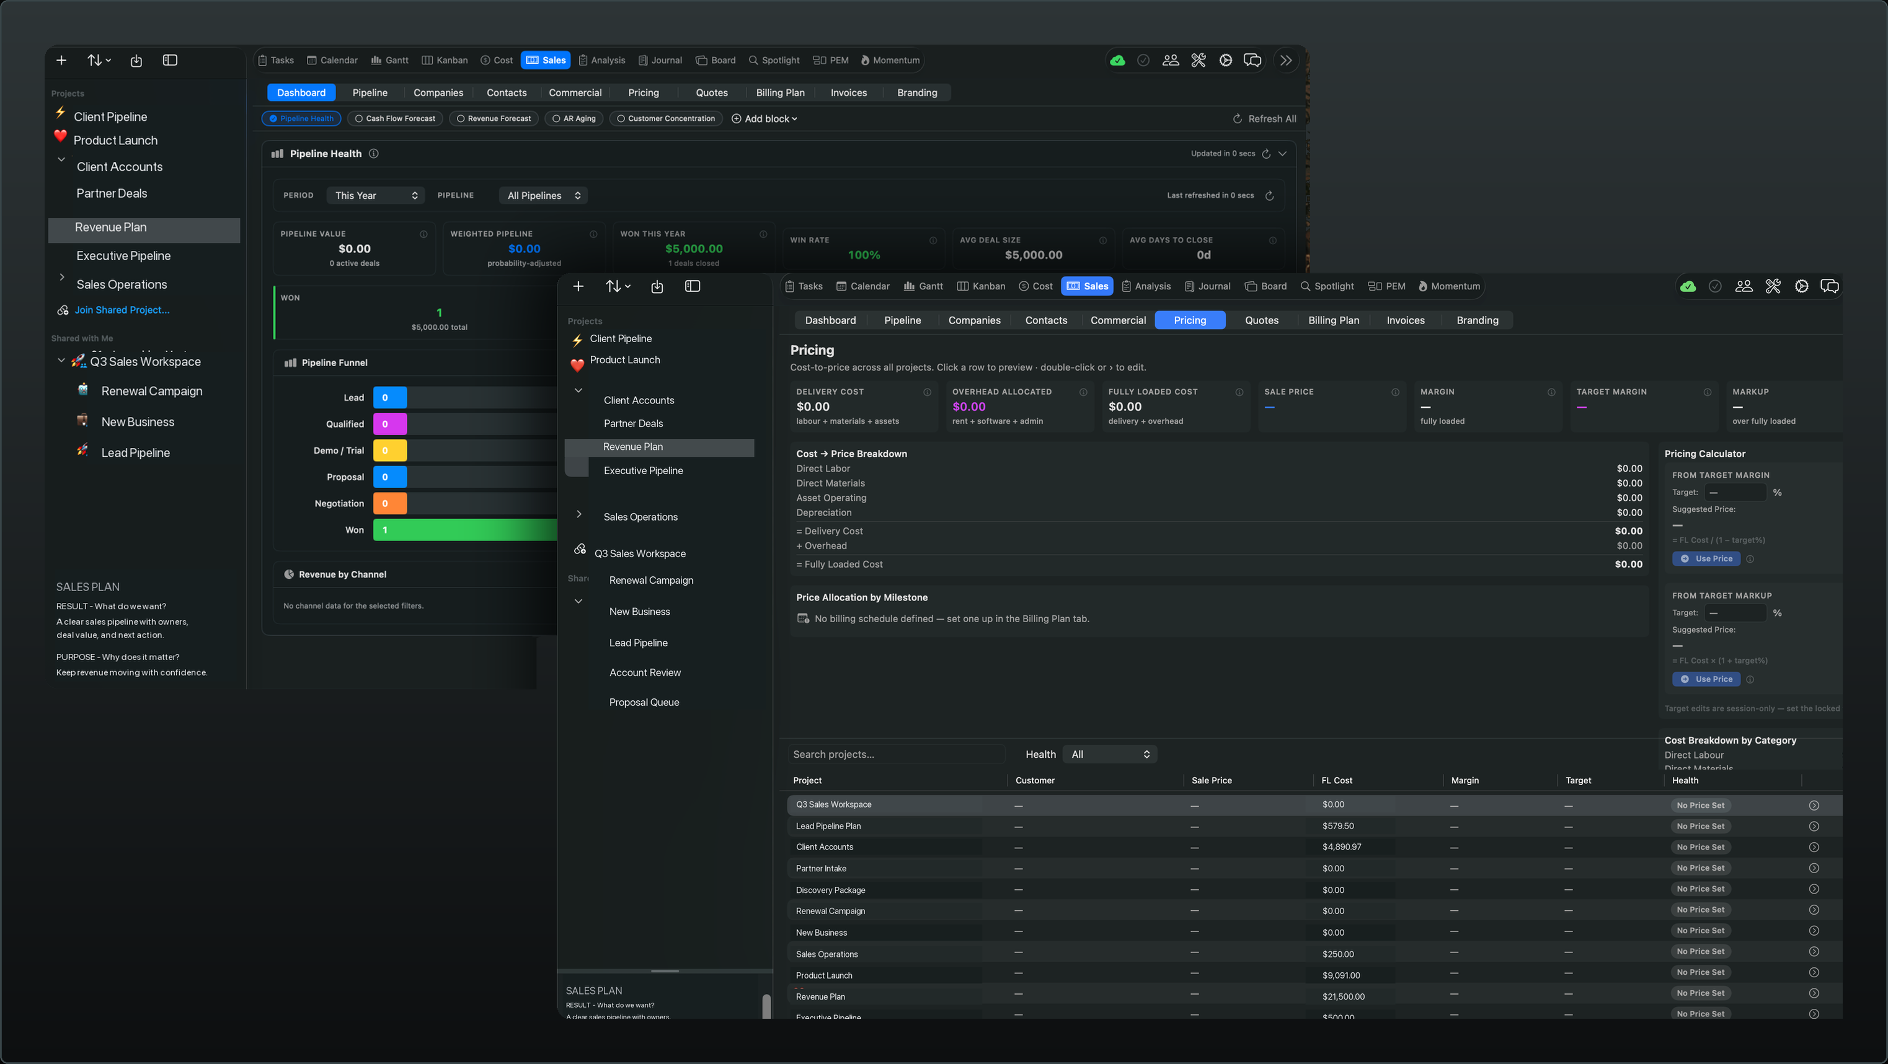Image resolution: width=1888 pixels, height=1064 pixels.
Task: Click Join Shared Project link
Action: click(122, 310)
